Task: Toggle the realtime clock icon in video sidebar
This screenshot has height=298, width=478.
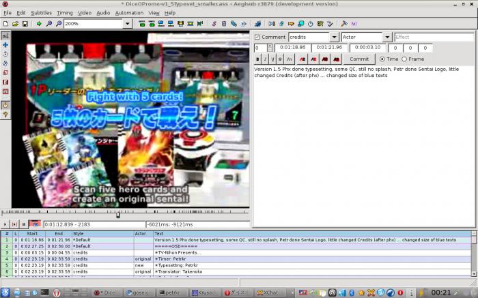Action: tap(5, 105)
